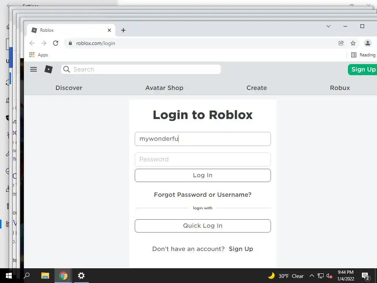The width and height of the screenshot is (377, 283).
Task: Show hidden system tray icons
Action: coord(311,276)
